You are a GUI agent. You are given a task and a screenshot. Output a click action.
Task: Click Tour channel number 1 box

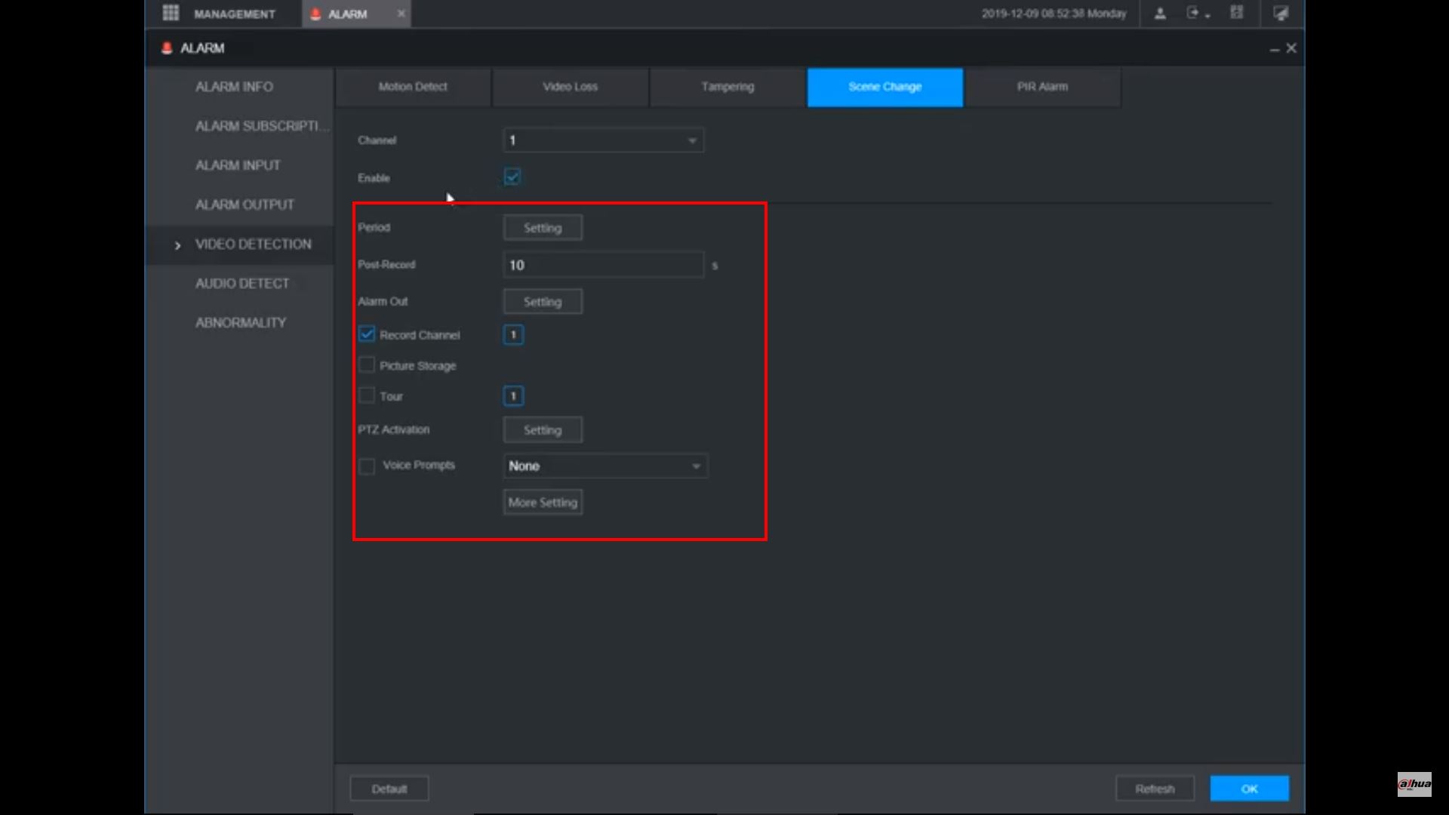pyautogui.click(x=513, y=396)
